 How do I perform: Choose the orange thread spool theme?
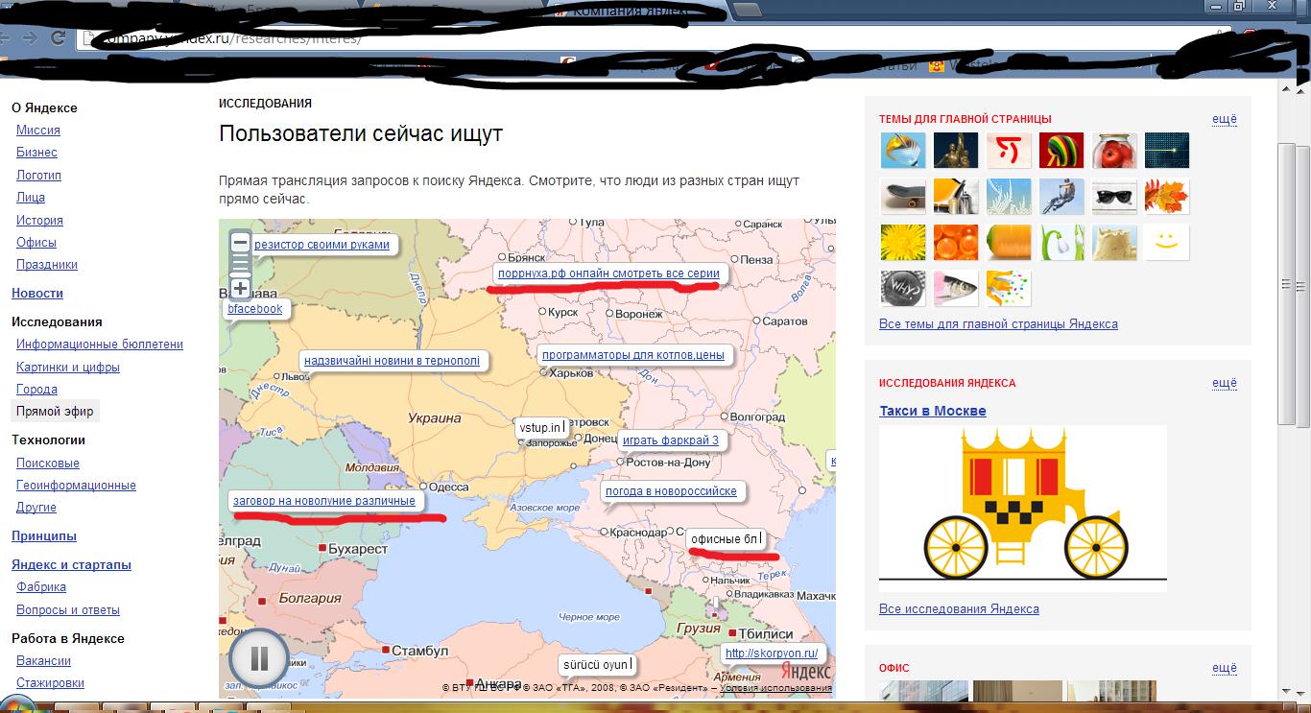(1009, 243)
